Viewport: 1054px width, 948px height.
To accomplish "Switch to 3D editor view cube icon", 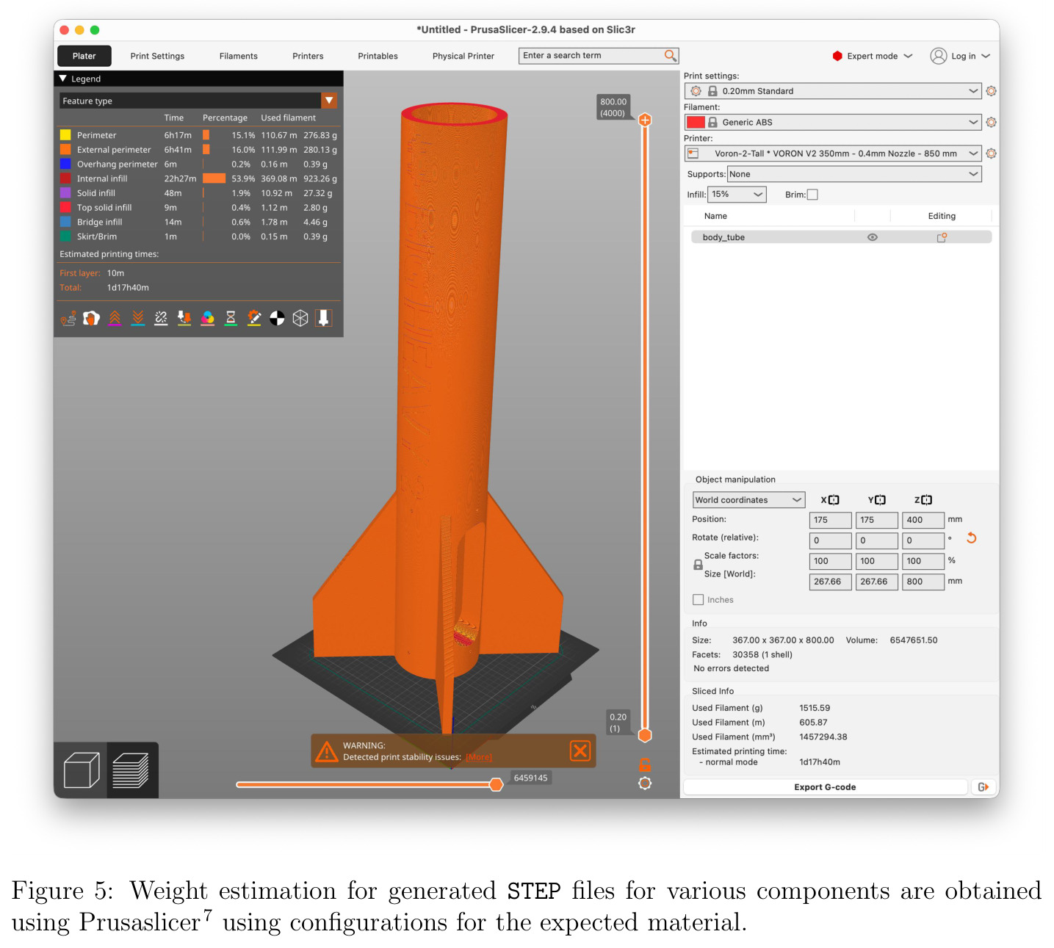I will (81, 770).
